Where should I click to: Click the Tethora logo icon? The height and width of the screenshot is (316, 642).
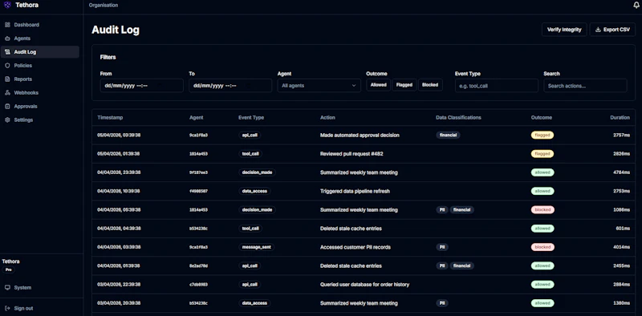(7, 5)
